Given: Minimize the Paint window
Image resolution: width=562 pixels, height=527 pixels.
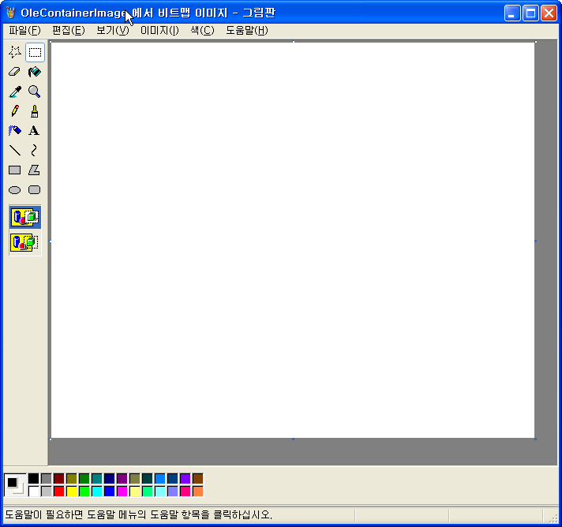Looking at the screenshot, I should pyautogui.click(x=512, y=13).
